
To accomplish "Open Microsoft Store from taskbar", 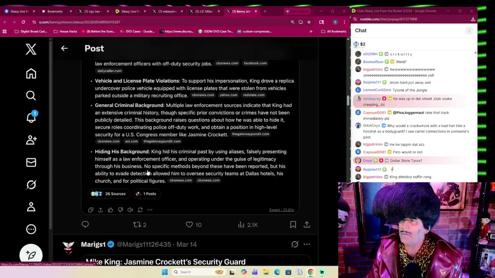I will 288,272.
